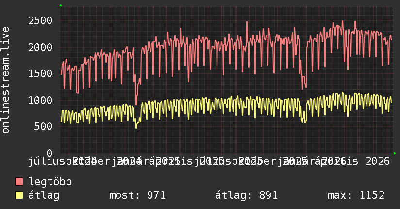400x209 pixels.
Task: Click the green arrow atop the y-axis
Action: [61, 5]
